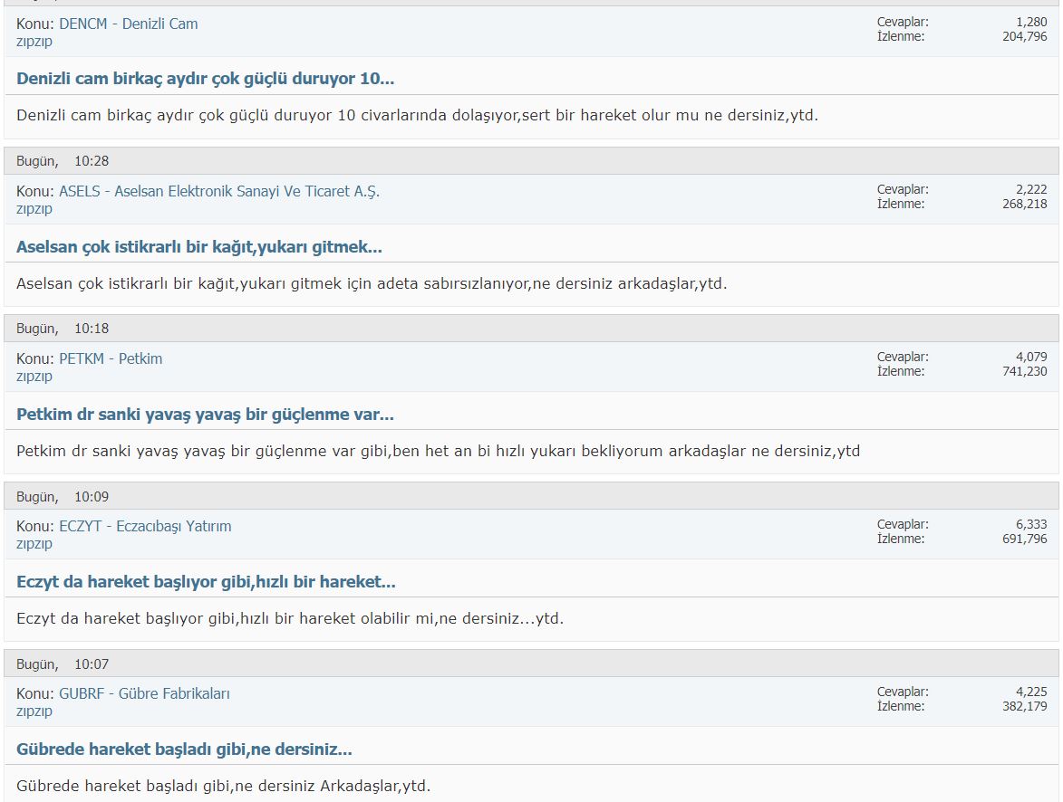The width and height of the screenshot is (1063, 802).
Task: Click the GUBRF view count 382,179
Action: click(1024, 706)
